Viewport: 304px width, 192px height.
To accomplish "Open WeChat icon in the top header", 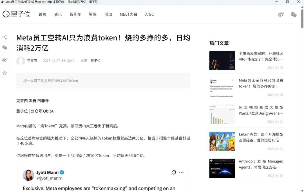I will 294,14.
